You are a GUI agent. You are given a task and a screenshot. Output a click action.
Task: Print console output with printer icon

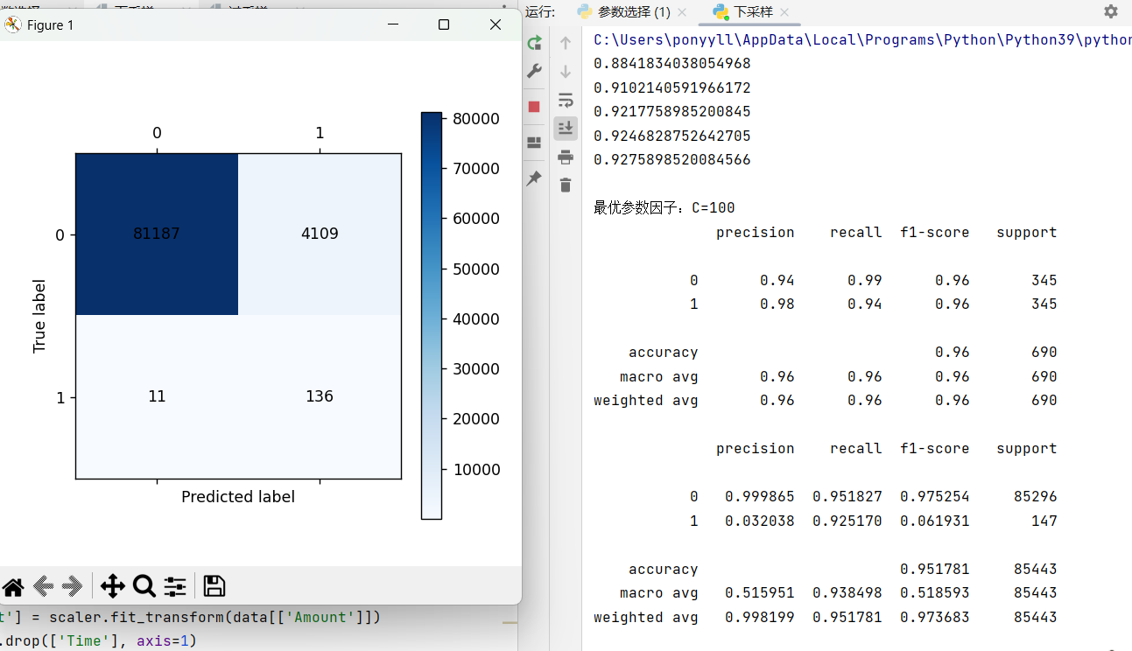coord(566,157)
